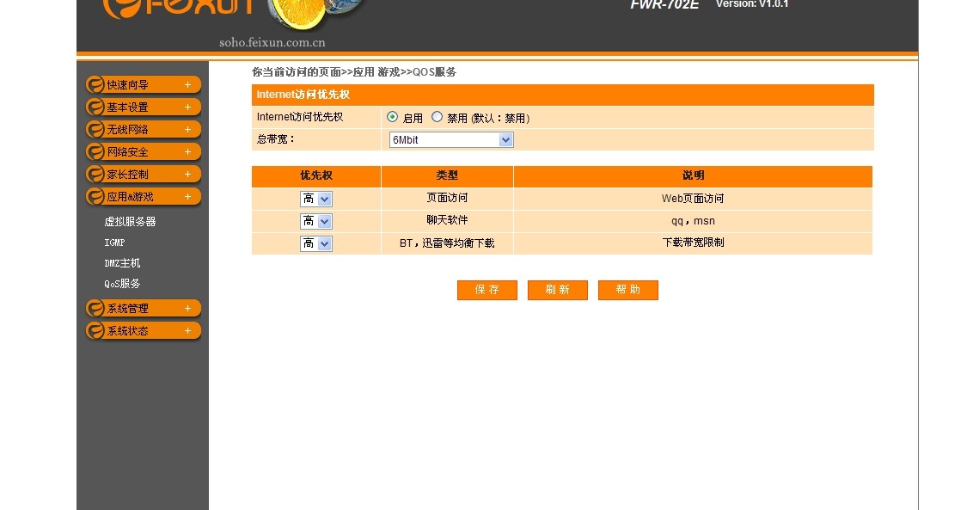Expand 系统状态 with its plus sign

[x=187, y=330]
